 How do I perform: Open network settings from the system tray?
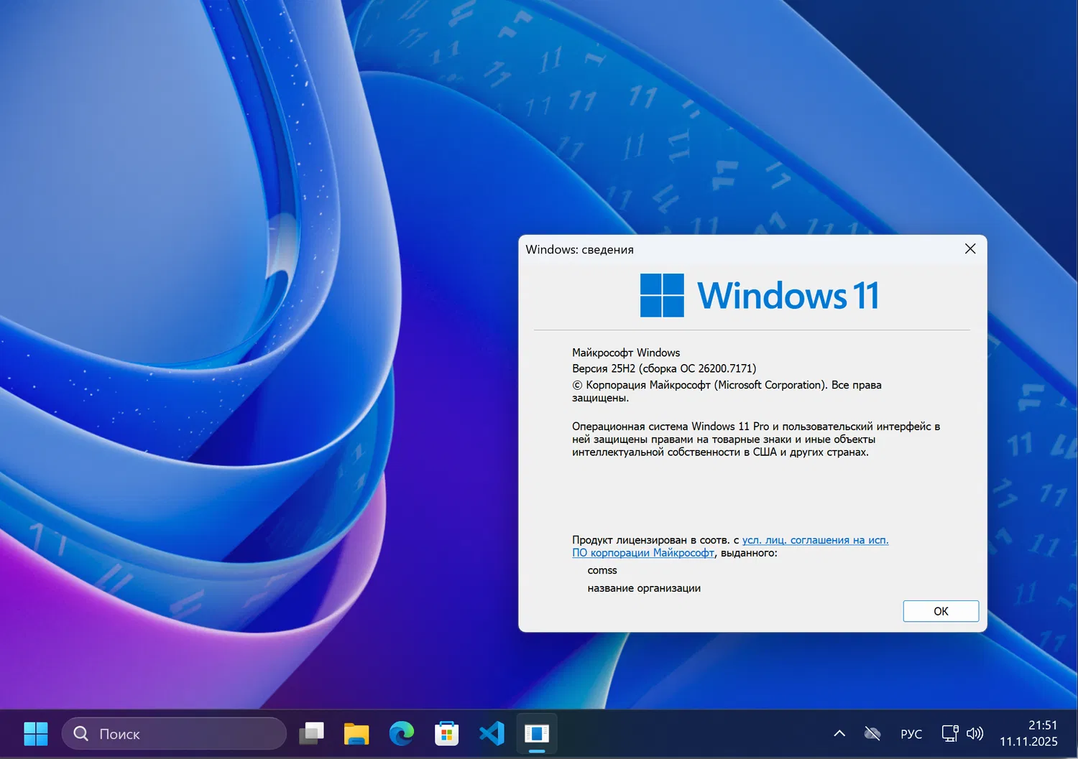point(950,733)
